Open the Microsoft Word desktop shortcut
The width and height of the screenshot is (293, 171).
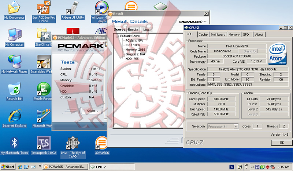[43, 118]
